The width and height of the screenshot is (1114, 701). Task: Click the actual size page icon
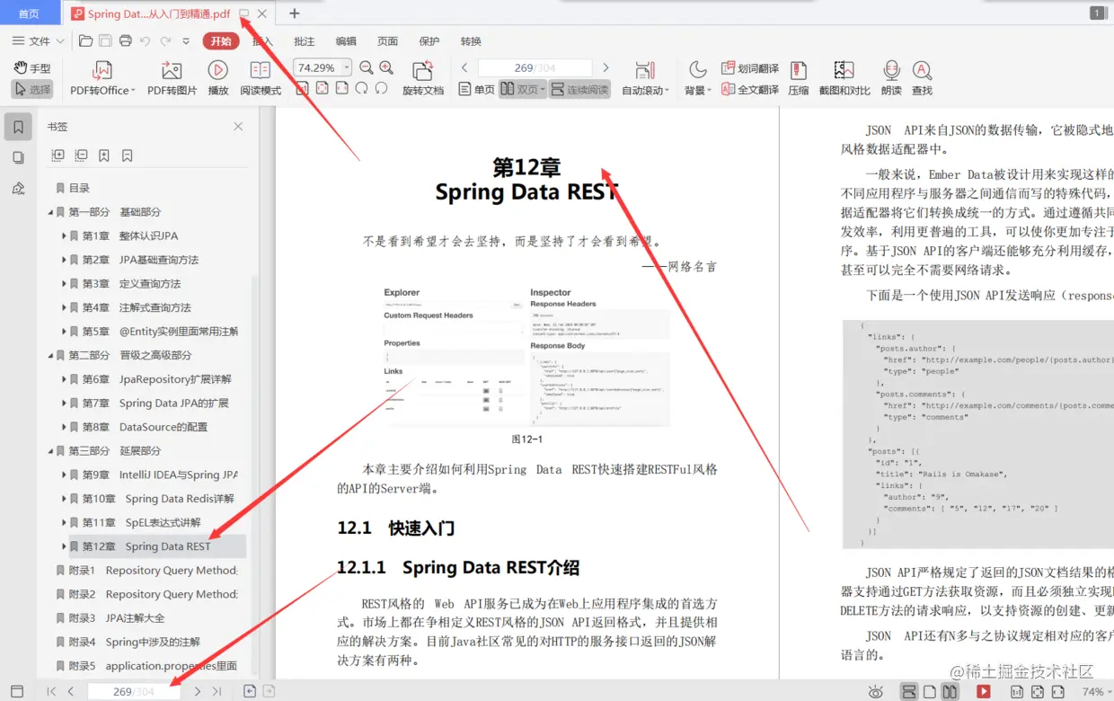(302, 88)
